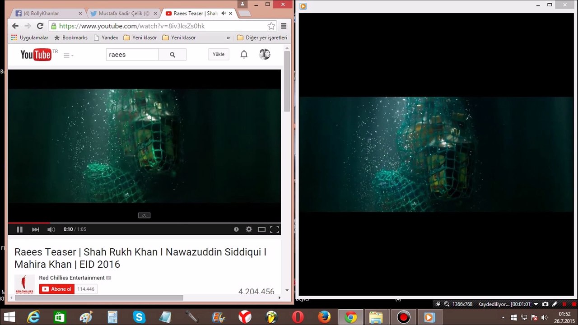Viewport: 578px width, 325px height.
Task: Close the Mustafa Kadir Çelik tab
Action: 154,14
